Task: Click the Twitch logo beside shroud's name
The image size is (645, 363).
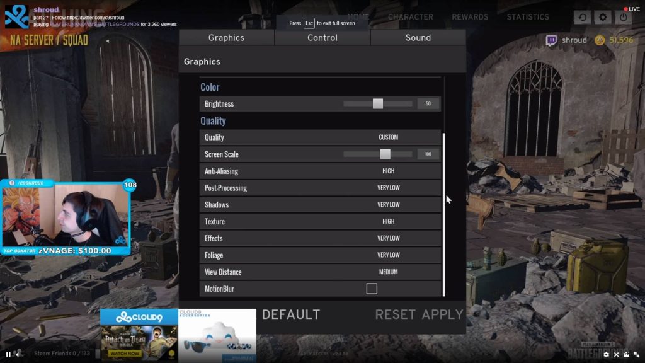Action: (551, 40)
